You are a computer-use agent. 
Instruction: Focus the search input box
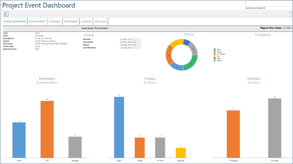269,4
